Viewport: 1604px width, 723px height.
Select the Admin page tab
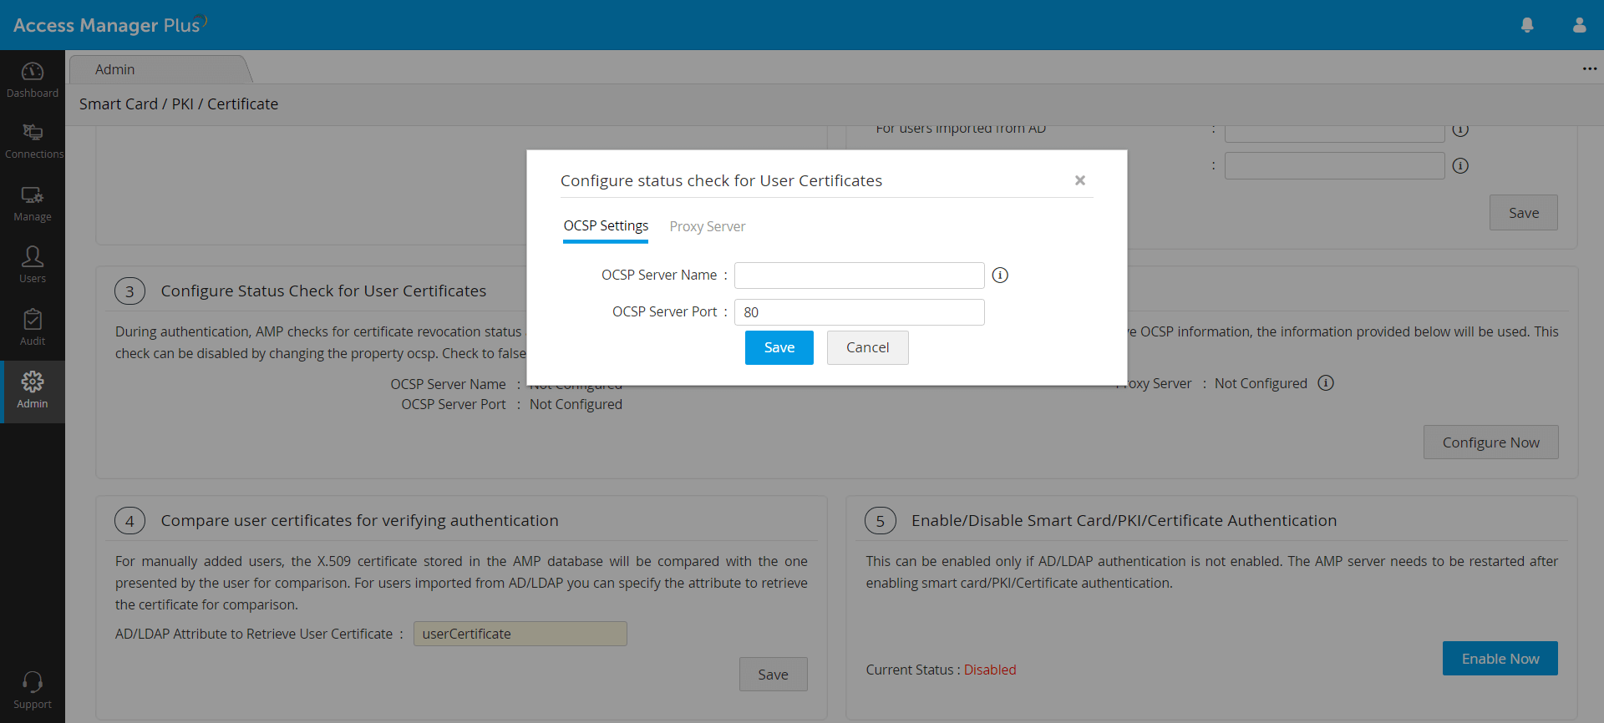(x=160, y=69)
